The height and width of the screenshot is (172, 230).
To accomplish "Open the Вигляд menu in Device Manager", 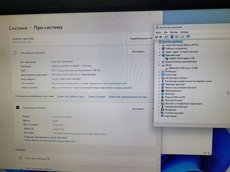I will (x=174, y=32).
